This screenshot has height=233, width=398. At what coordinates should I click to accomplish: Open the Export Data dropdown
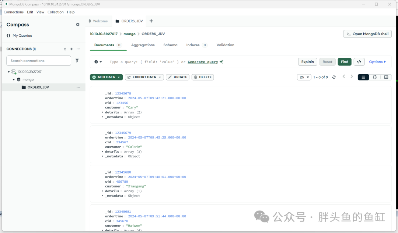point(144,77)
